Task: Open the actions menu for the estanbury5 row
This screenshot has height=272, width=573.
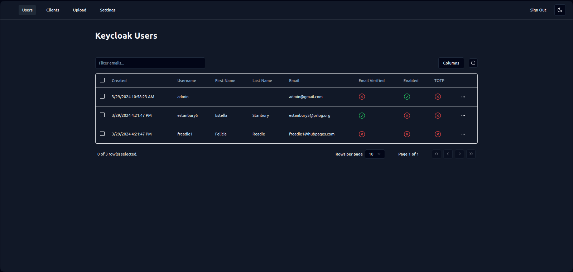Action: click(x=463, y=115)
